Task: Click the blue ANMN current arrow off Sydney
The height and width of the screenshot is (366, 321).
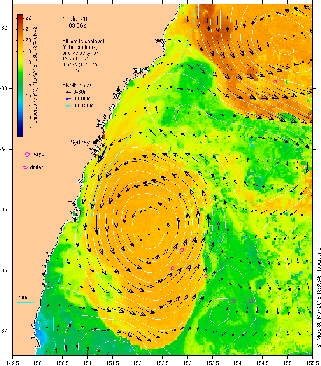Action: 102,154
